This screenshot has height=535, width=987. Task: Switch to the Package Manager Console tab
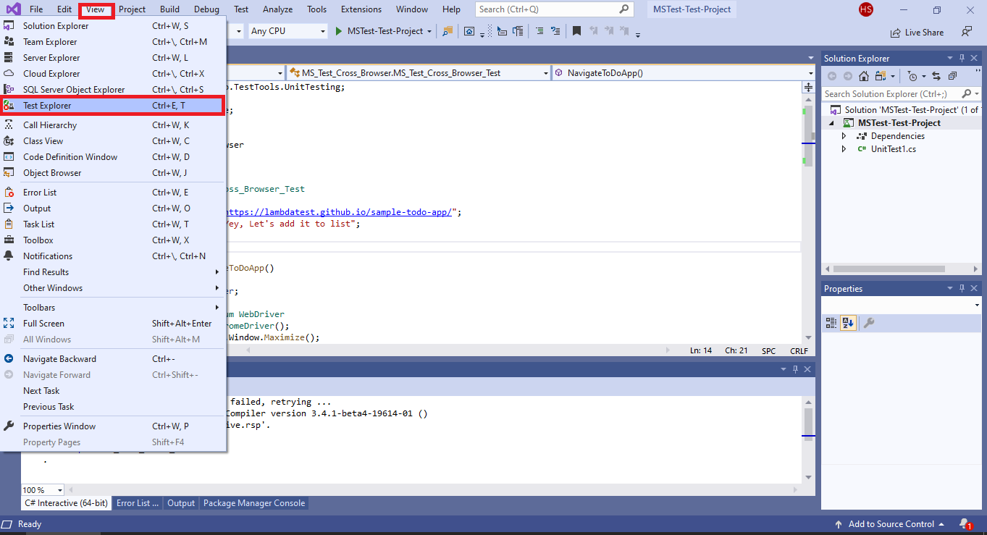coord(253,503)
